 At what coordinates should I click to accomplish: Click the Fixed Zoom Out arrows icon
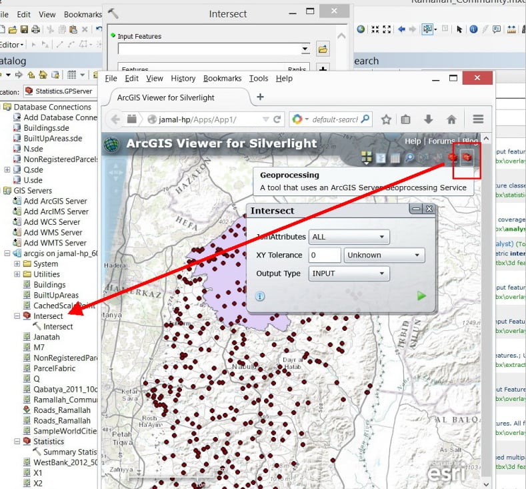tap(387, 29)
